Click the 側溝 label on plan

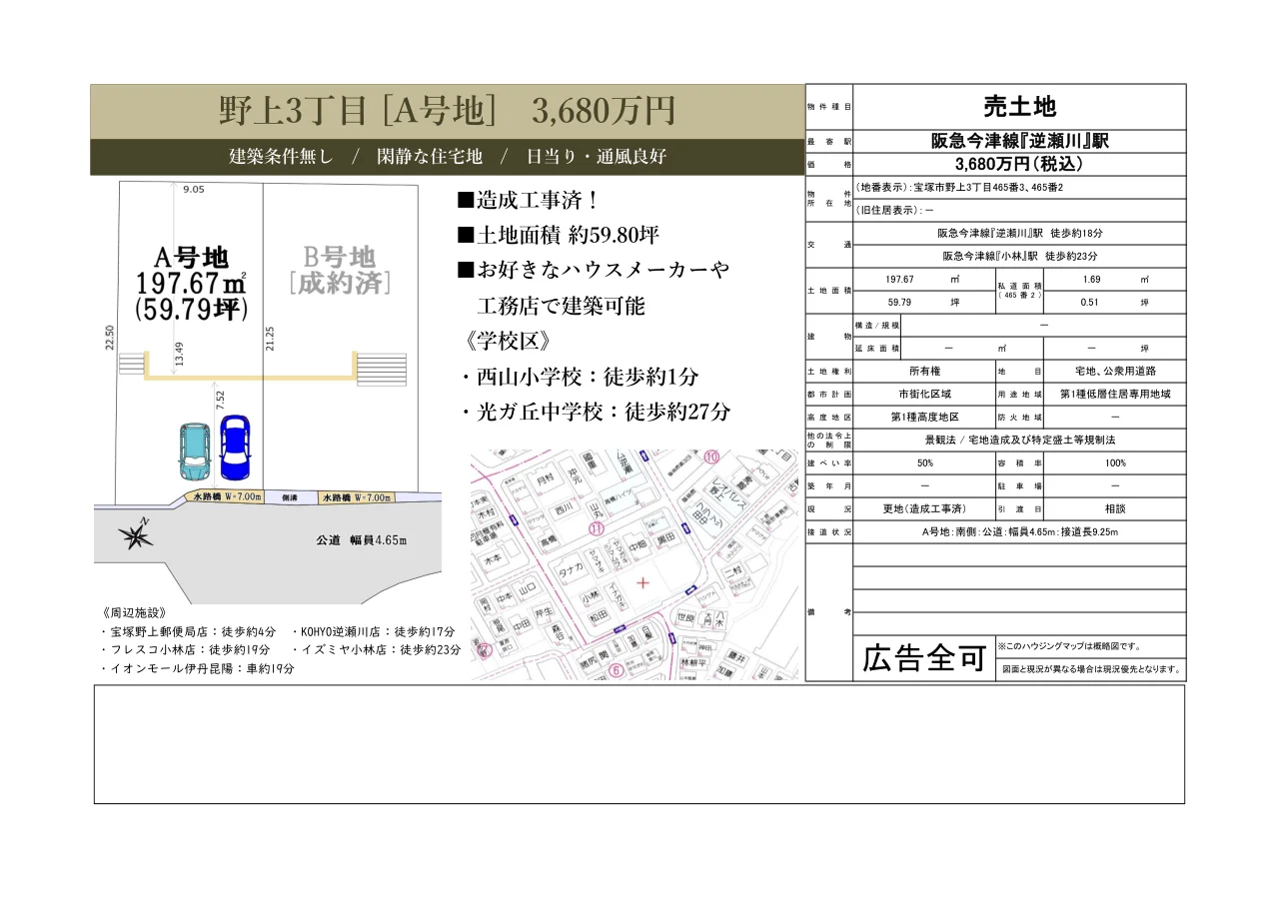290,496
